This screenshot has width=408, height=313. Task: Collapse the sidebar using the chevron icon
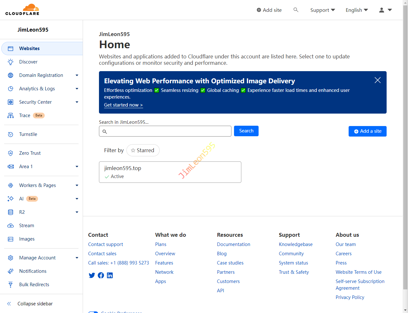[x=9, y=304]
